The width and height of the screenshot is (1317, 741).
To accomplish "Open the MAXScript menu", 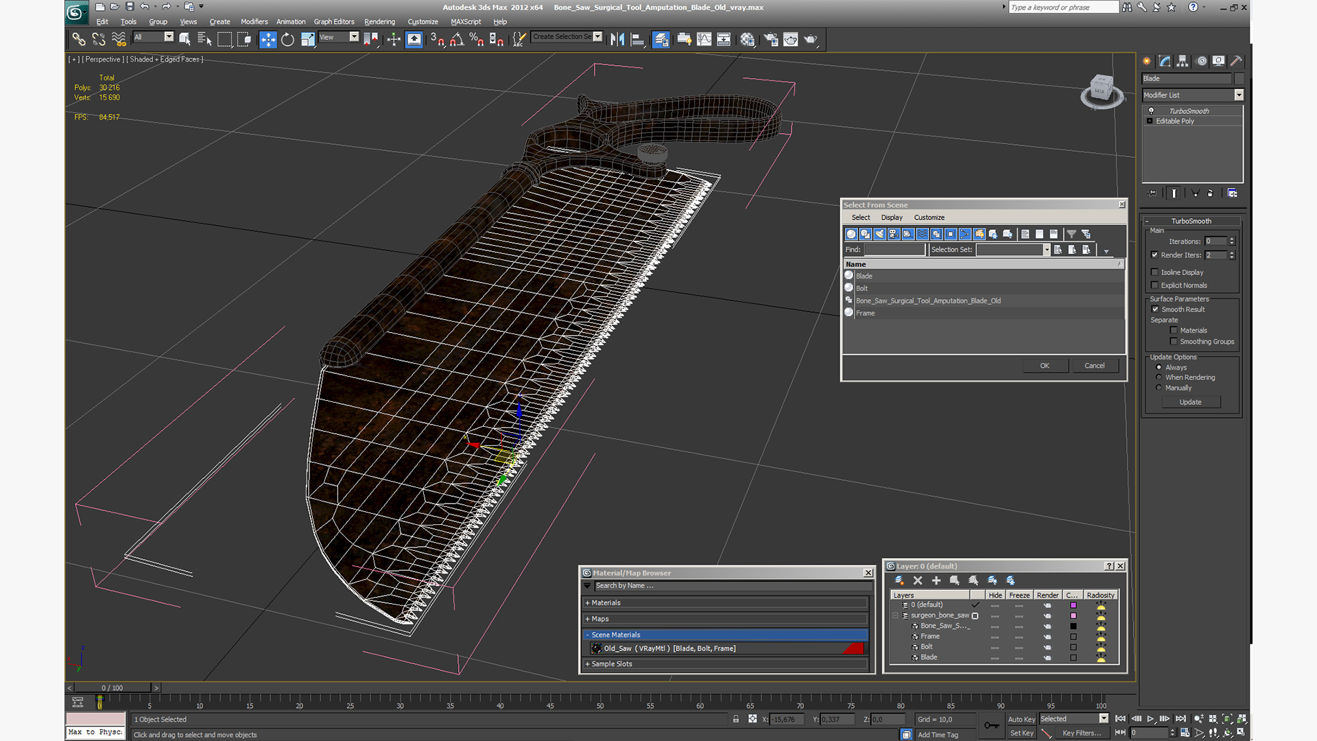I will tap(466, 22).
